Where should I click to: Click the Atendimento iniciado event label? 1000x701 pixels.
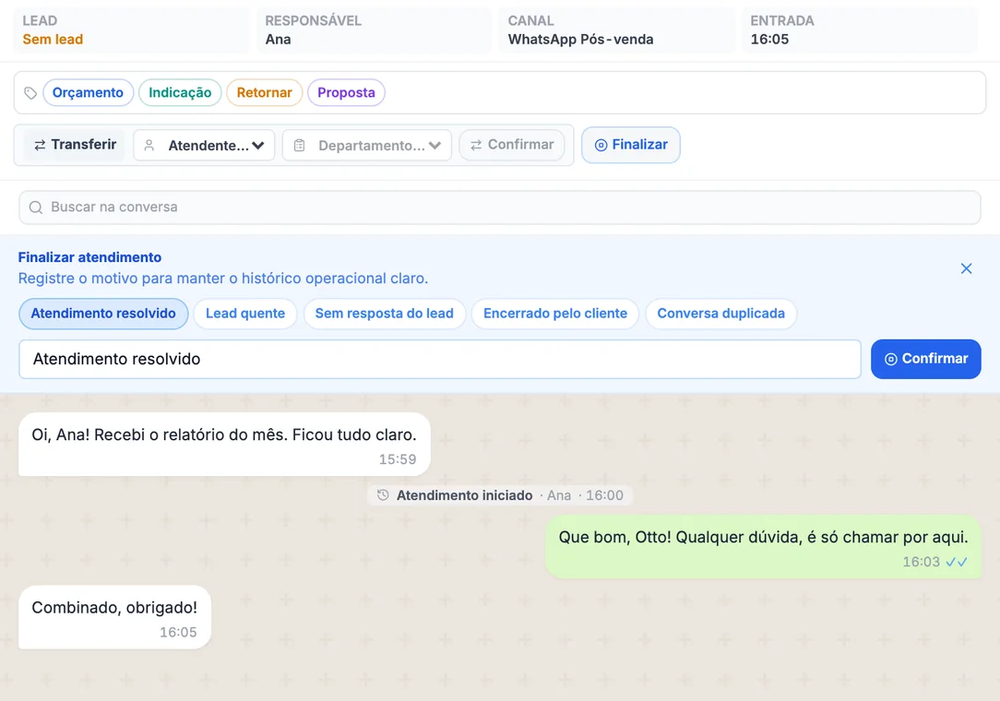click(464, 495)
